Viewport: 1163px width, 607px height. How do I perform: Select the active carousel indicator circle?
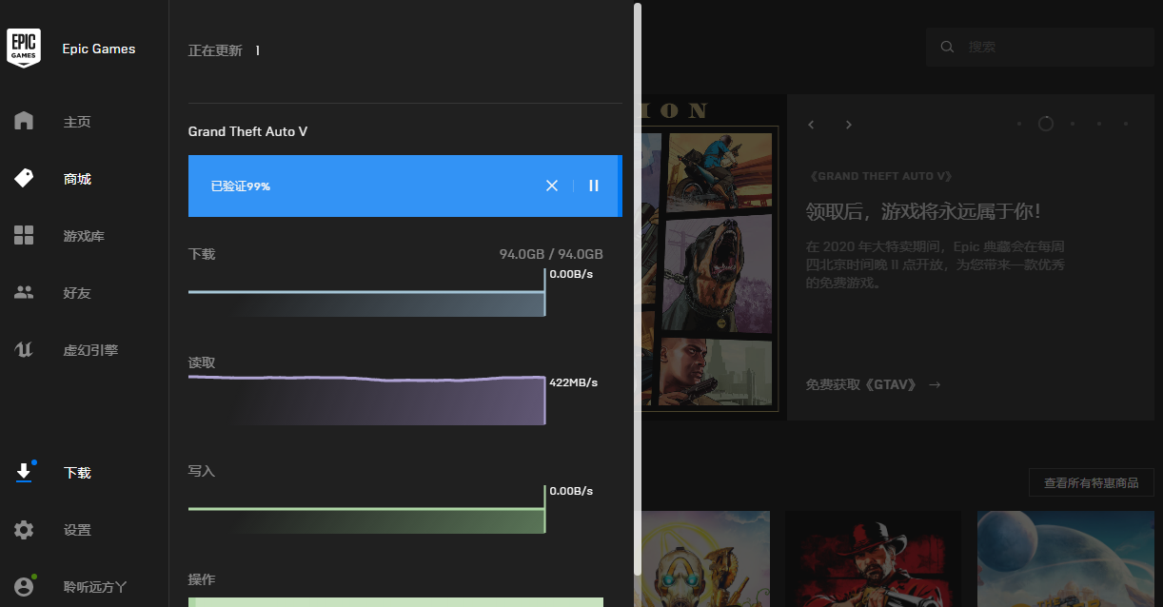pos(1046,124)
